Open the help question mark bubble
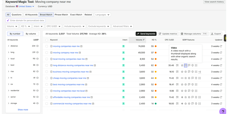This screenshot has width=228, height=114. point(223,111)
